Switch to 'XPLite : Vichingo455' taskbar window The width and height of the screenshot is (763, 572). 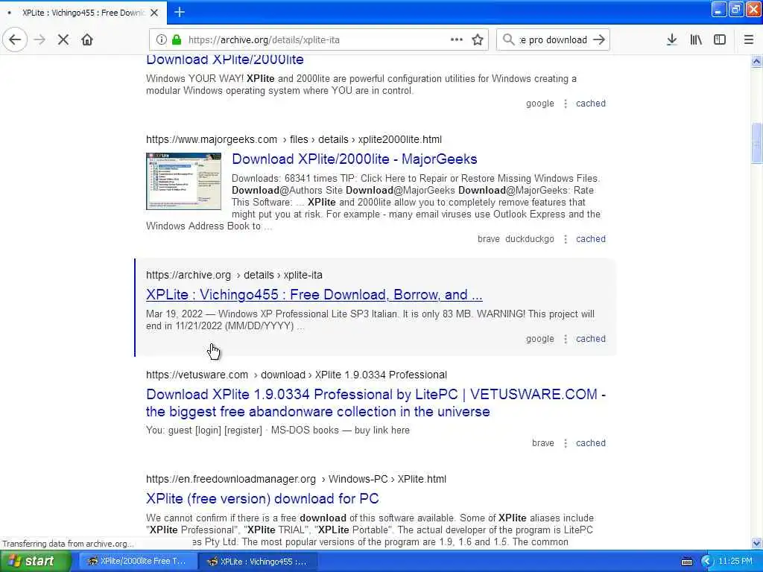[258, 562]
